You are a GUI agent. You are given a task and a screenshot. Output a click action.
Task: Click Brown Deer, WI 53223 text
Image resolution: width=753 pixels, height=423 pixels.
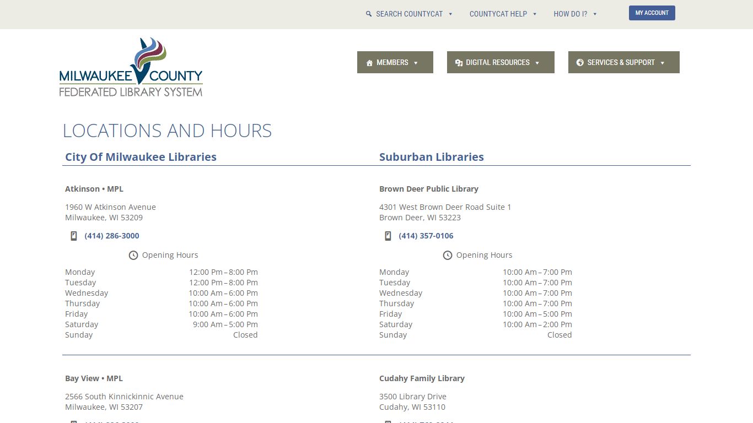[x=420, y=218]
